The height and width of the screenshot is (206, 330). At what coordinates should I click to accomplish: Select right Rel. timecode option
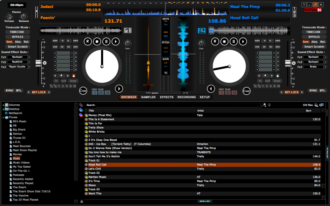pyautogui.click(x=323, y=42)
